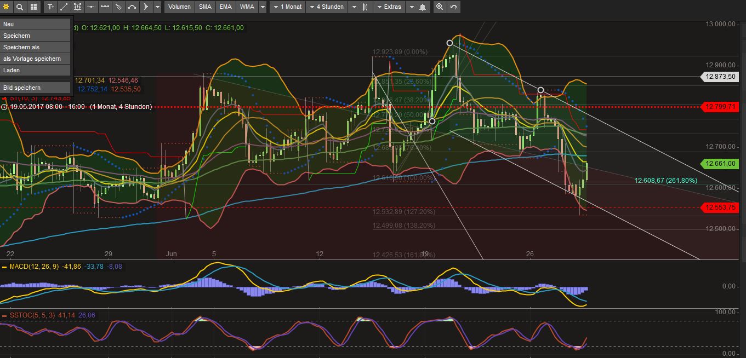
Task: Choose Speichern als menu entry
Action: tap(36, 47)
